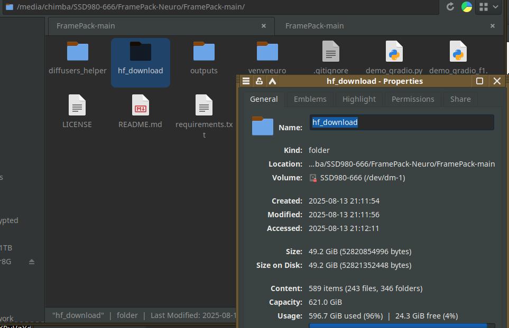Click the Size on Disk value 52821352448 bytes

(x=360, y=265)
